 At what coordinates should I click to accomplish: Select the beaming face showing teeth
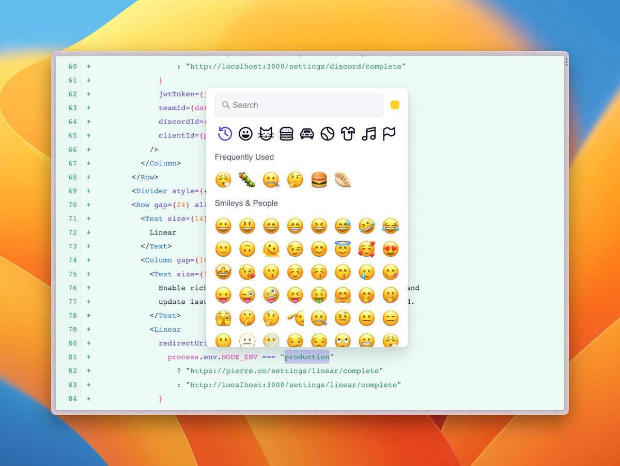tap(295, 226)
